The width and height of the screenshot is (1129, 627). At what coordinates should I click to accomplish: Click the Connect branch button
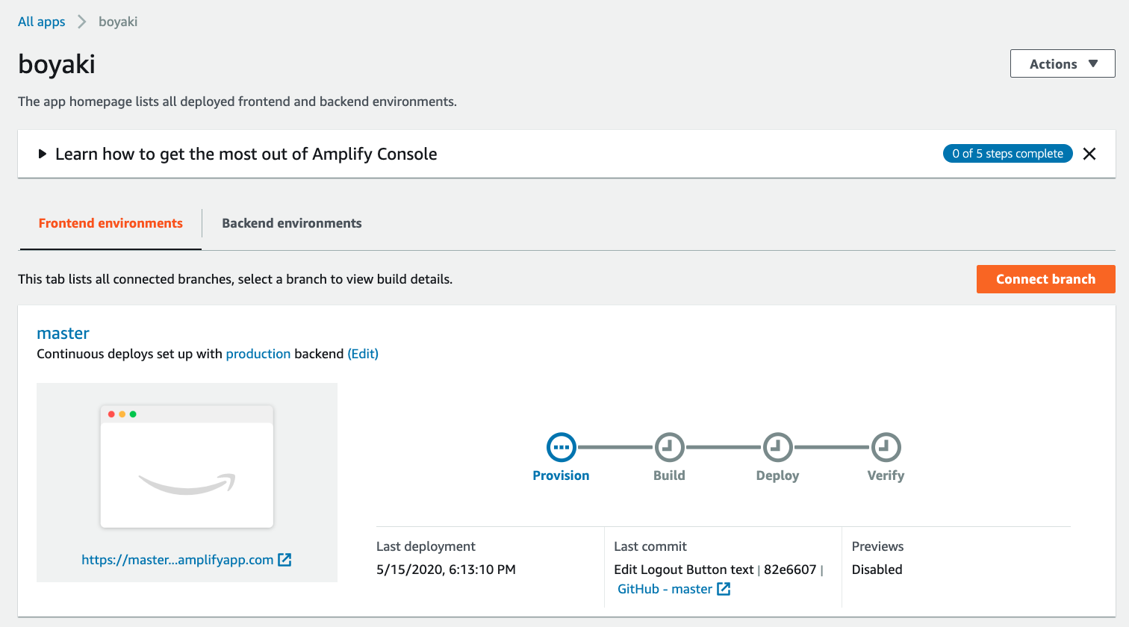(1045, 279)
